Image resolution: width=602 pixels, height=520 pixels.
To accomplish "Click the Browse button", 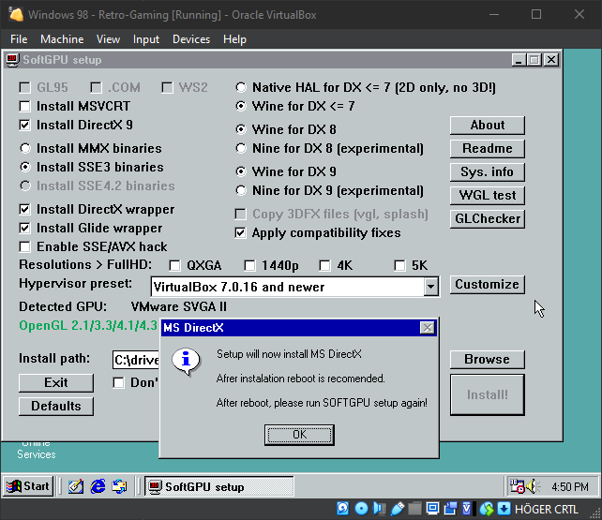I will [x=488, y=360].
